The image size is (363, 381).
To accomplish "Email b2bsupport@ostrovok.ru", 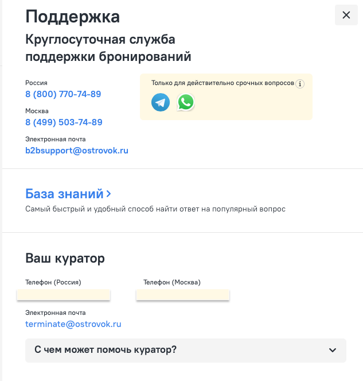I will point(77,151).
